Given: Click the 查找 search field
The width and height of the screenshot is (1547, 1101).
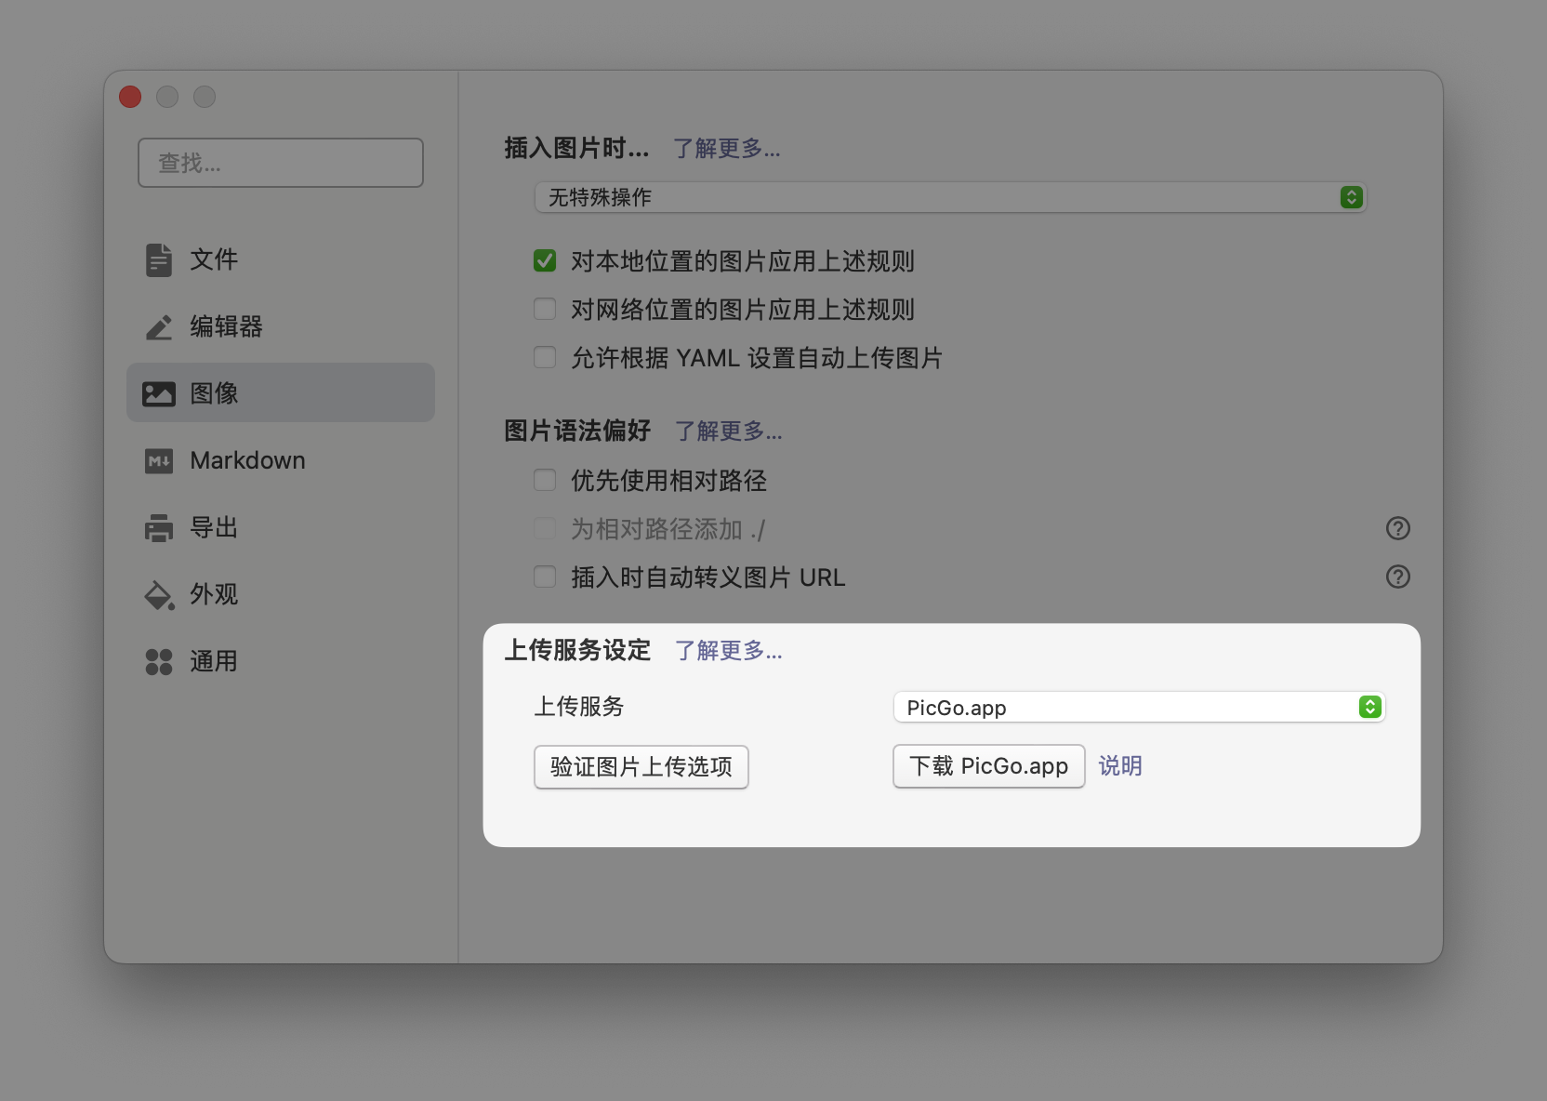Looking at the screenshot, I should [280, 163].
